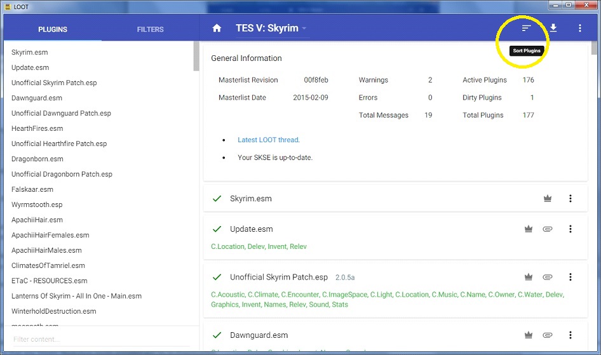This screenshot has height=355, width=601.
Task: Click the Filter content input field
Action: pyautogui.click(x=101, y=339)
